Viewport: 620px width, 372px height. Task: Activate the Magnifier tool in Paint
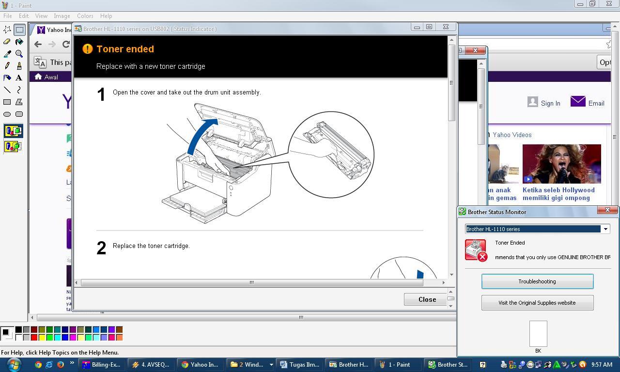19,54
